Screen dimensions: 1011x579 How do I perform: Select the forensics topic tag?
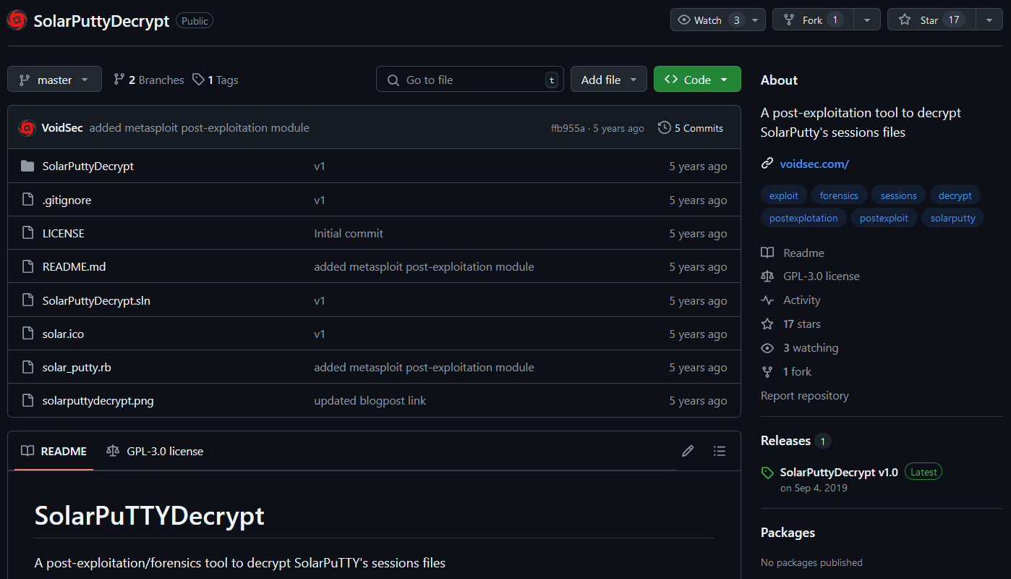click(x=839, y=195)
